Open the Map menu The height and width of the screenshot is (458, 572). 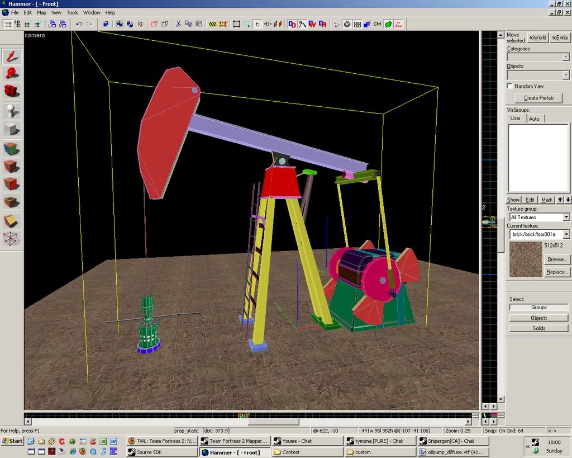41,12
